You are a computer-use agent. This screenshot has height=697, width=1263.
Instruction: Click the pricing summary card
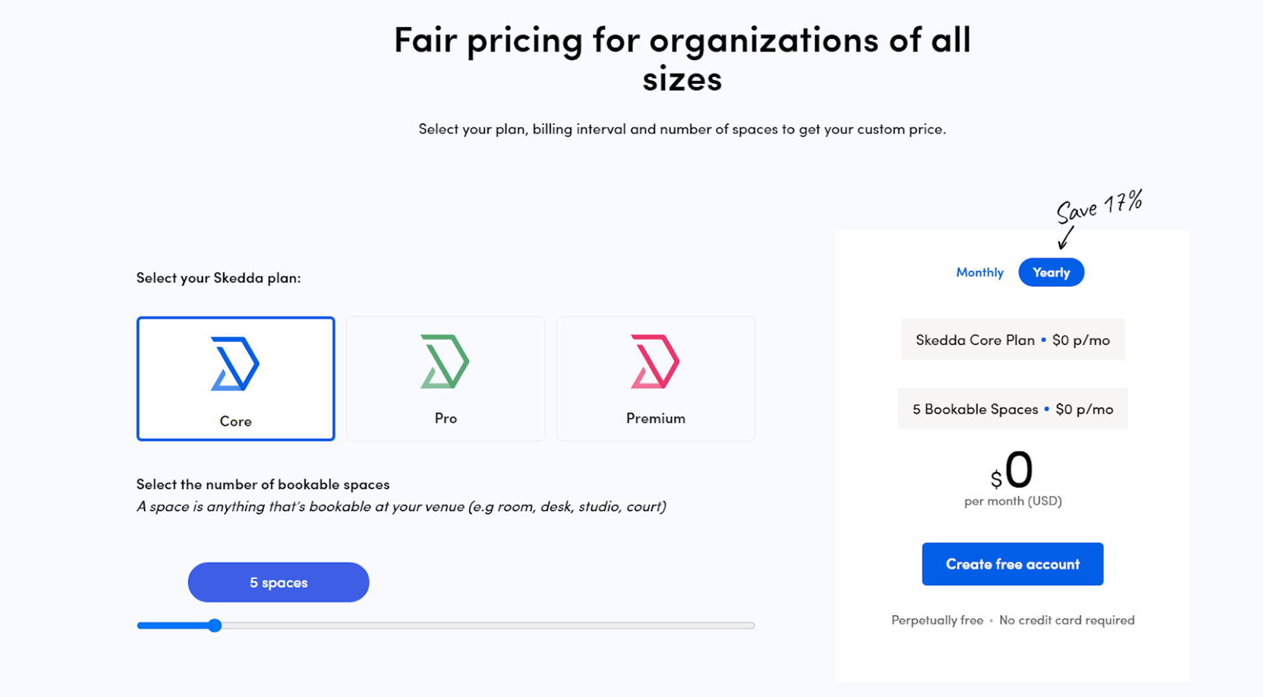coord(1012,454)
